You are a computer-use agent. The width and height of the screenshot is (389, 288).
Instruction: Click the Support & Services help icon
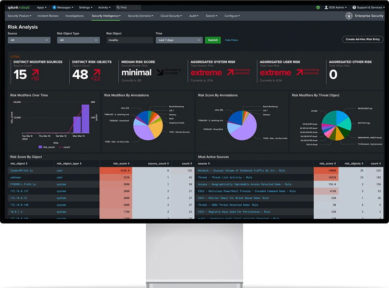pos(354,8)
